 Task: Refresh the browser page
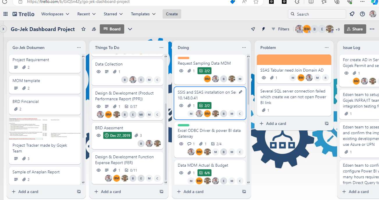tap(4, 2)
